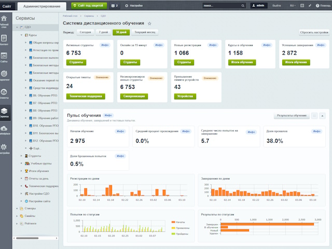This screenshot has width=332, height=249.
Task: Switch to the Сайт tab
Action: click(x=7, y=6)
